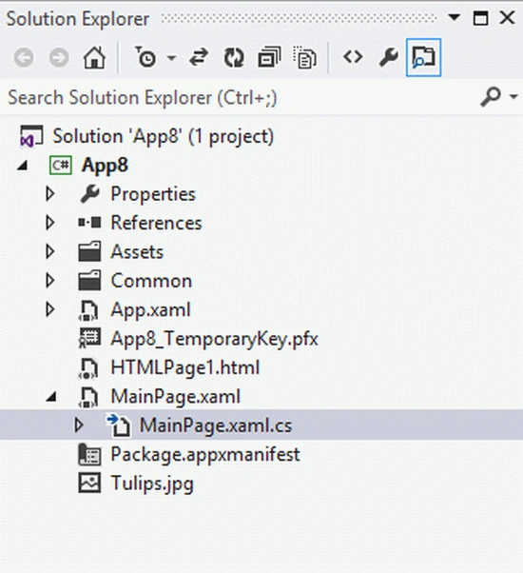Go to Home view in Solution Explorer
Viewport: 523px width, 573px height.
coord(94,57)
